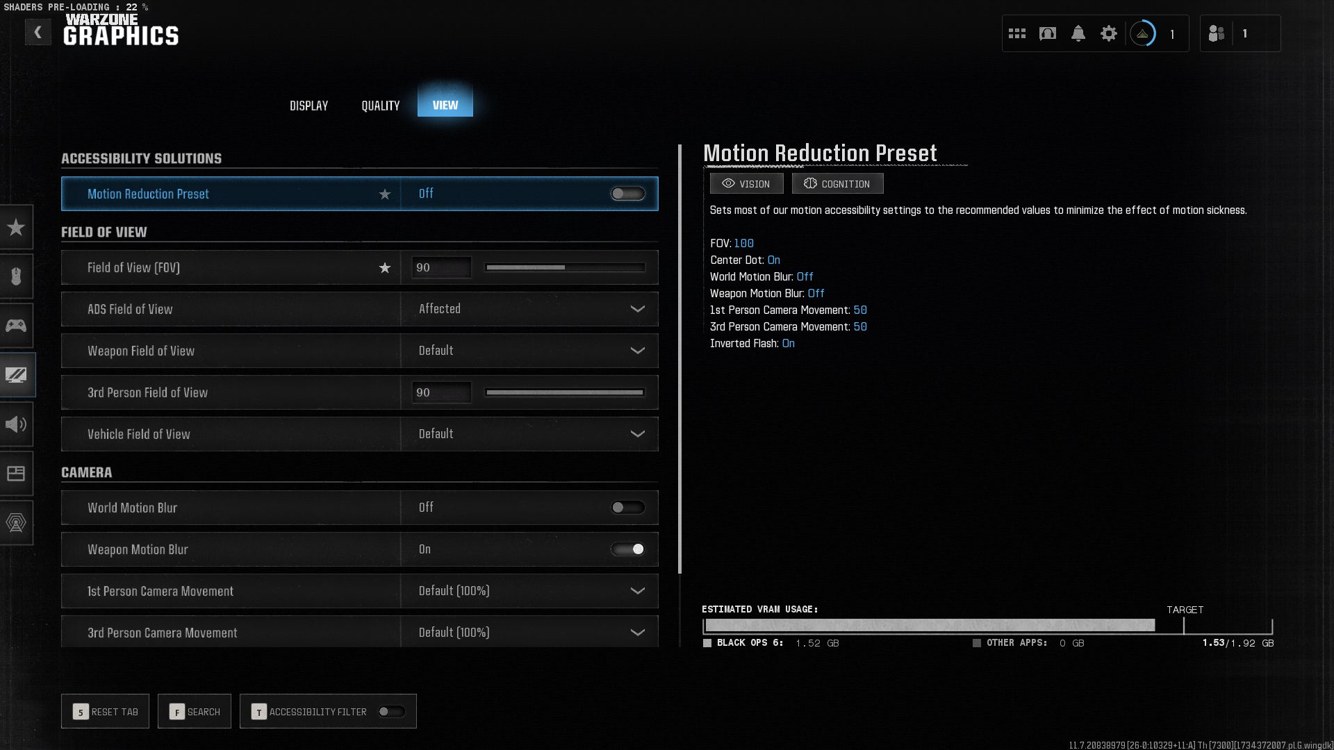
Task: Toggle Motion Reduction Preset switch
Action: tap(627, 194)
